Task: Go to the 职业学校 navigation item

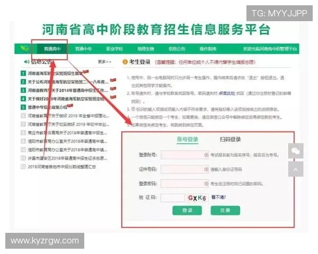Action: point(114,49)
